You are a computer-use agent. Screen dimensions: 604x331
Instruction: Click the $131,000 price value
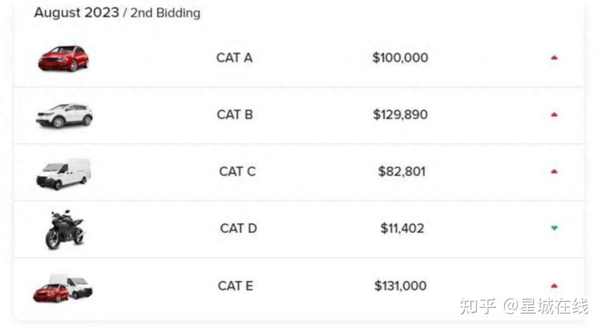click(x=400, y=286)
